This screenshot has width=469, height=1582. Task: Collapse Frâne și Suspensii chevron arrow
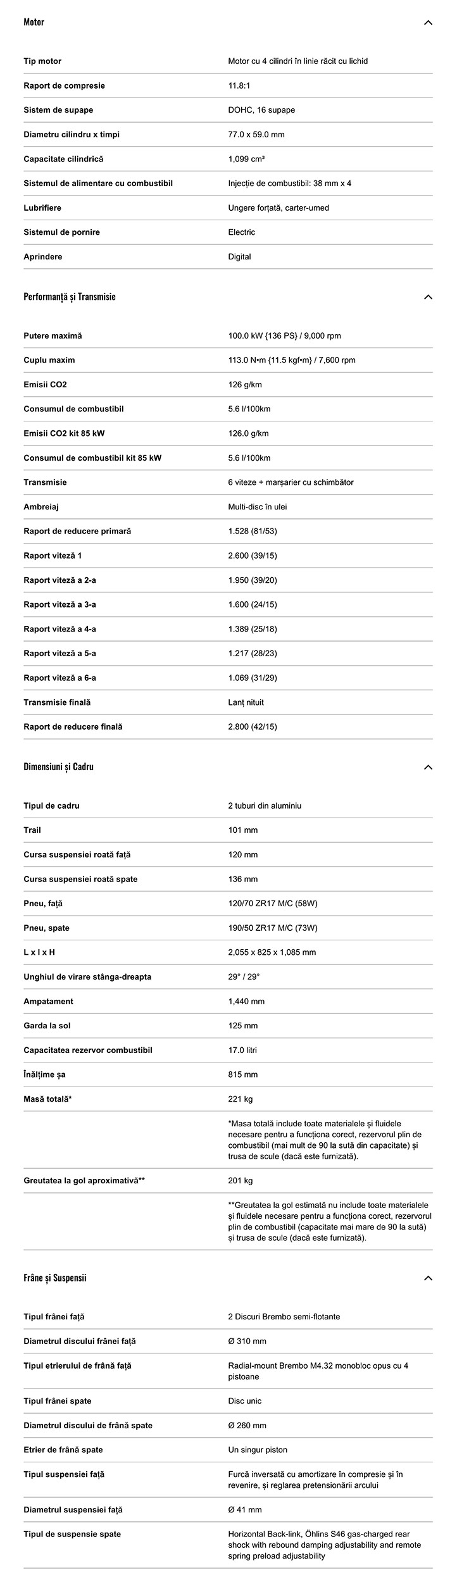pos(428,1278)
